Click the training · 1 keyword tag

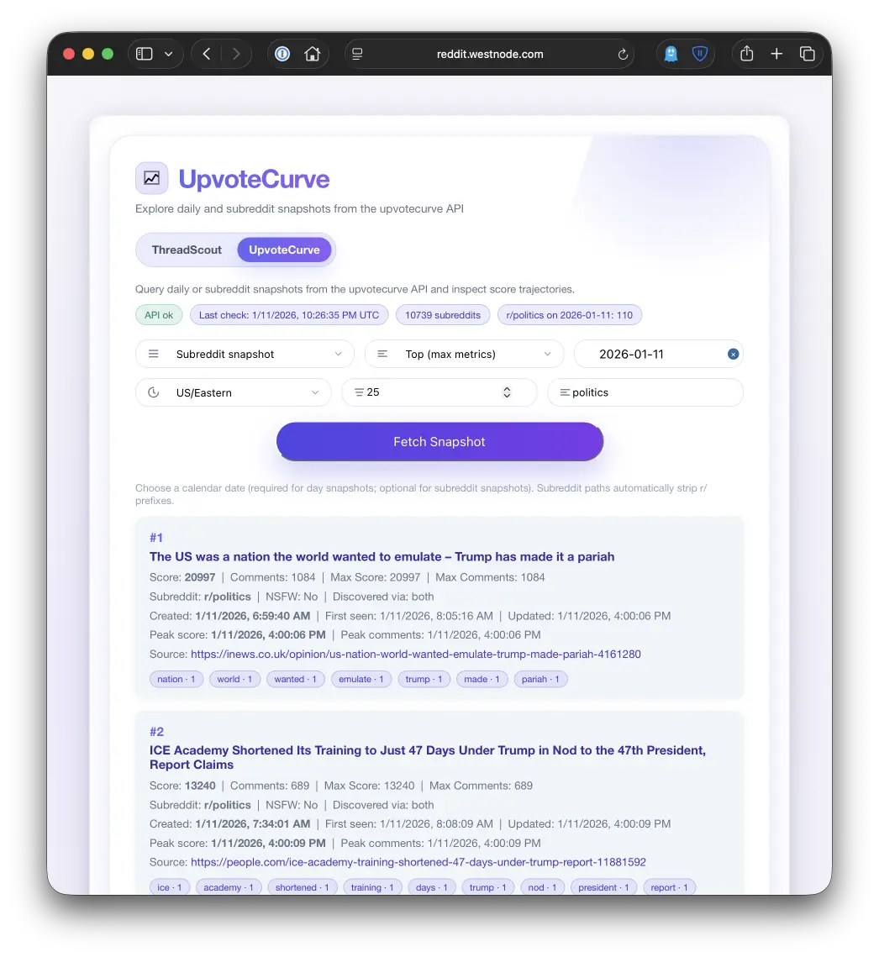click(372, 887)
